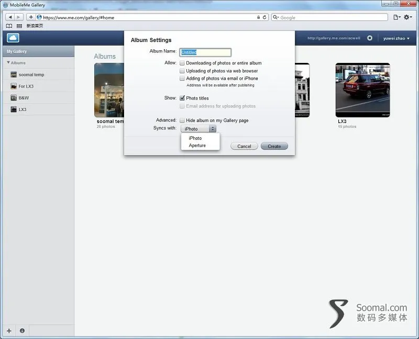
Task: Show info with the bottom info icon
Action: point(22,331)
